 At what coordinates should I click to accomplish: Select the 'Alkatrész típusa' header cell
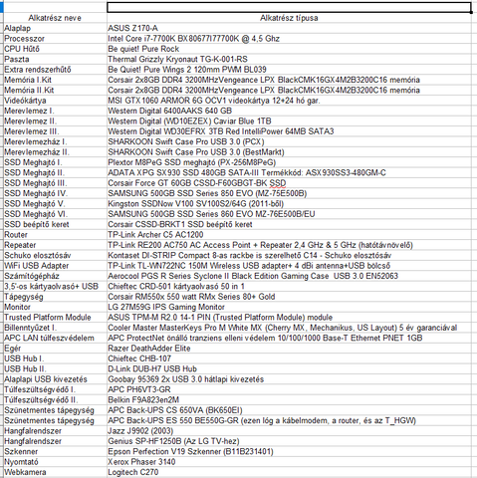[x=289, y=18]
